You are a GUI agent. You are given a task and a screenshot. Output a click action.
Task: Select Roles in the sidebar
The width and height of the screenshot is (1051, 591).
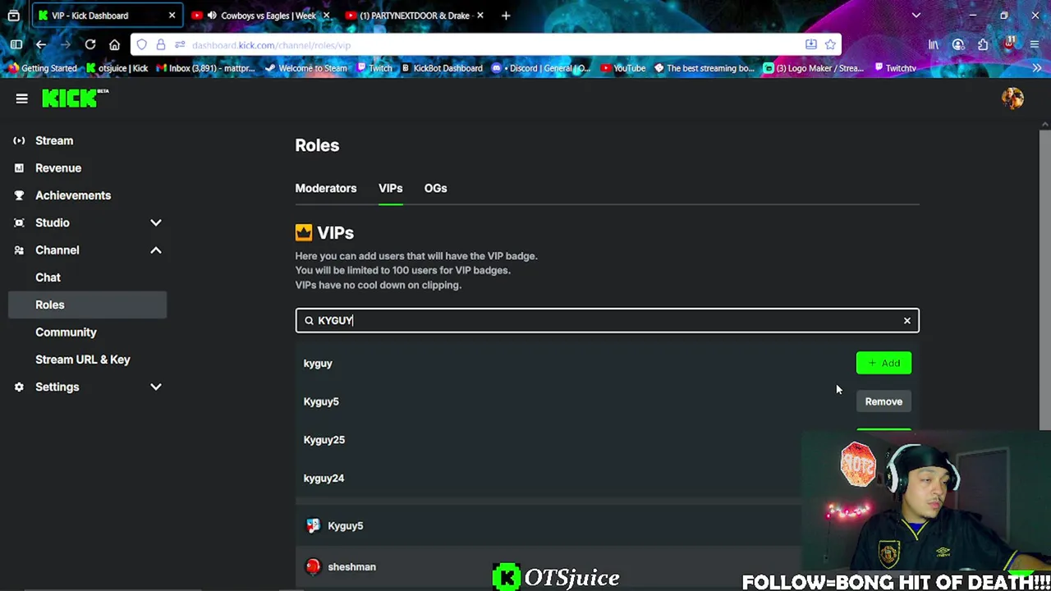tap(87, 305)
